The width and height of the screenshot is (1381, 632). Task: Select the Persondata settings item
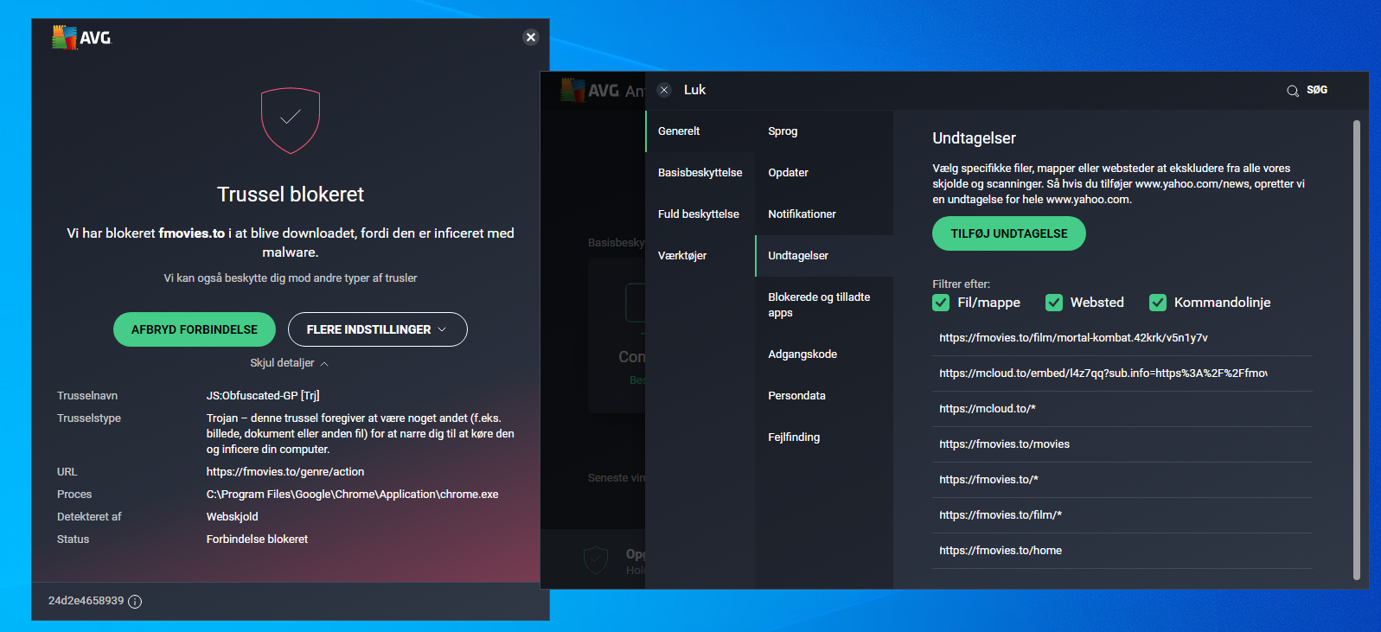[x=824, y=396]
